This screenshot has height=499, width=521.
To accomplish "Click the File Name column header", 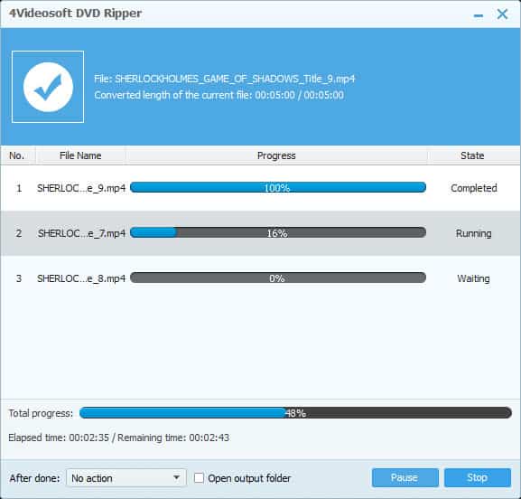I will coord(80,155).
